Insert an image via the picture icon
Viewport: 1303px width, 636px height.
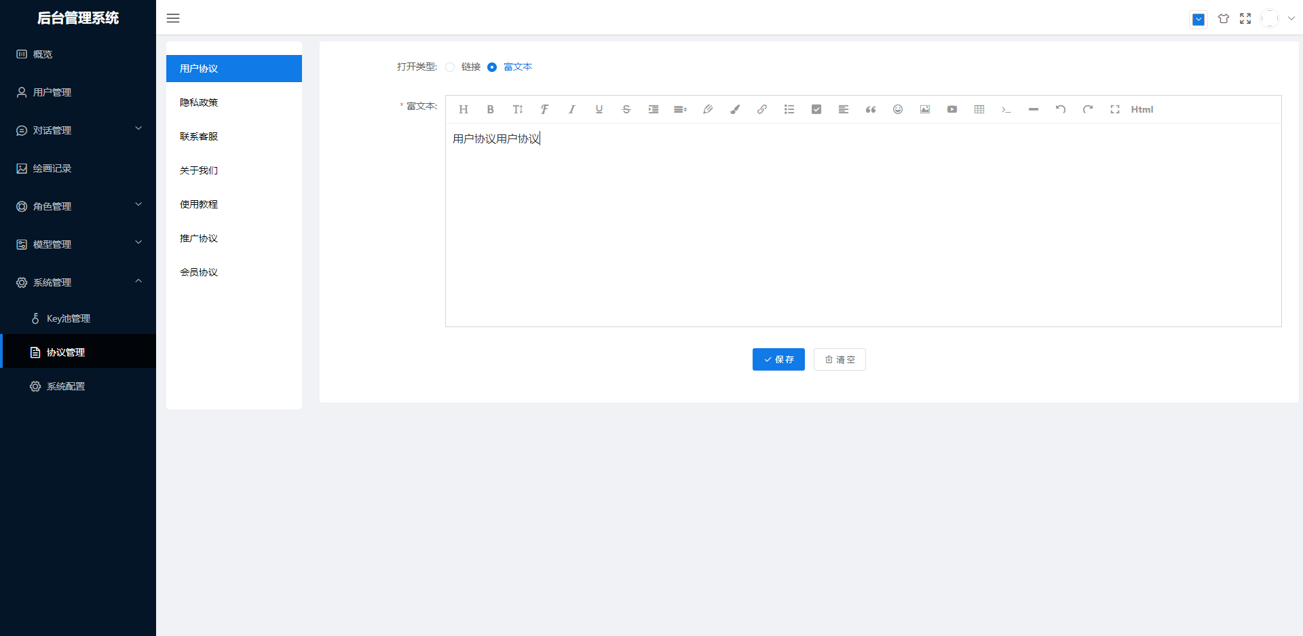(924, 109)
